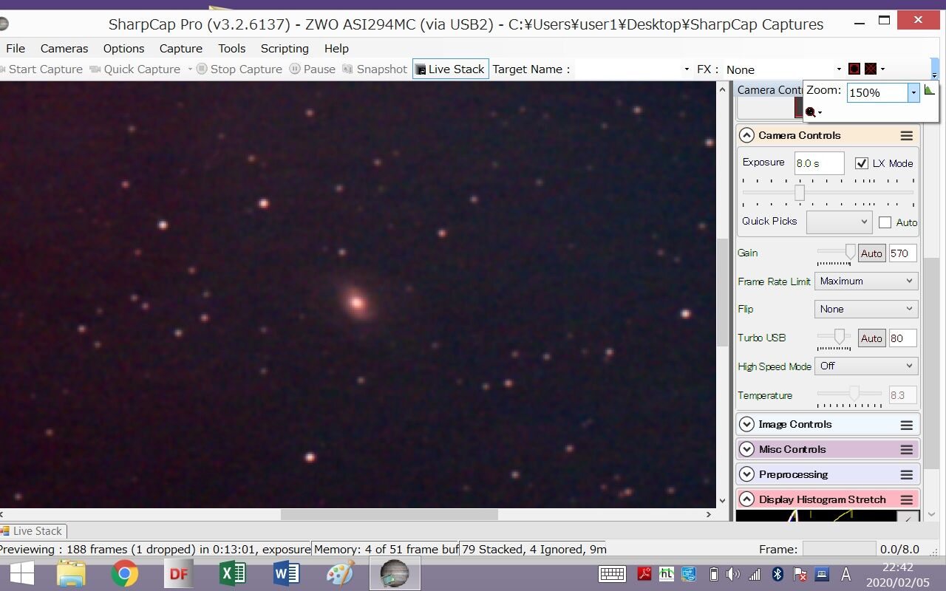
Task: Open File Explorer from the taskbar
Action: coord(72,573)
